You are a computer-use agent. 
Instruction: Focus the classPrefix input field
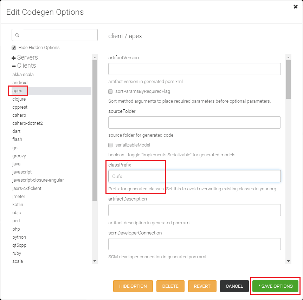[x=194, y=176]
